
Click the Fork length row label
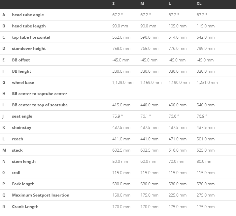point(23,184)
